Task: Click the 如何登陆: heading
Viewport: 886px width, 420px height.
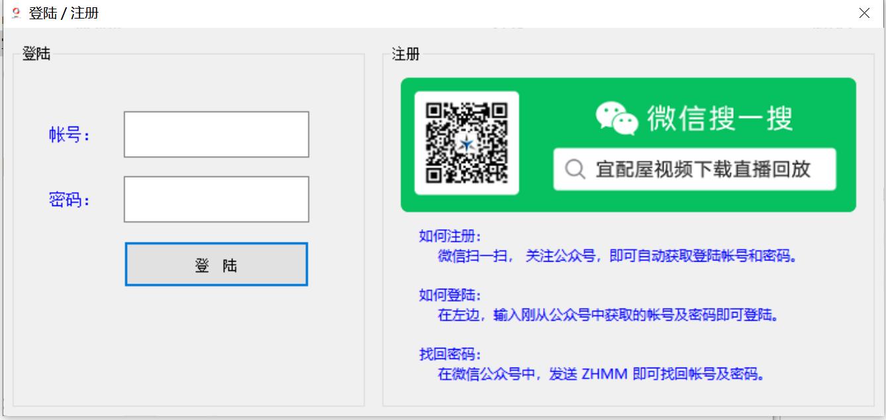Action: point(450,295)
